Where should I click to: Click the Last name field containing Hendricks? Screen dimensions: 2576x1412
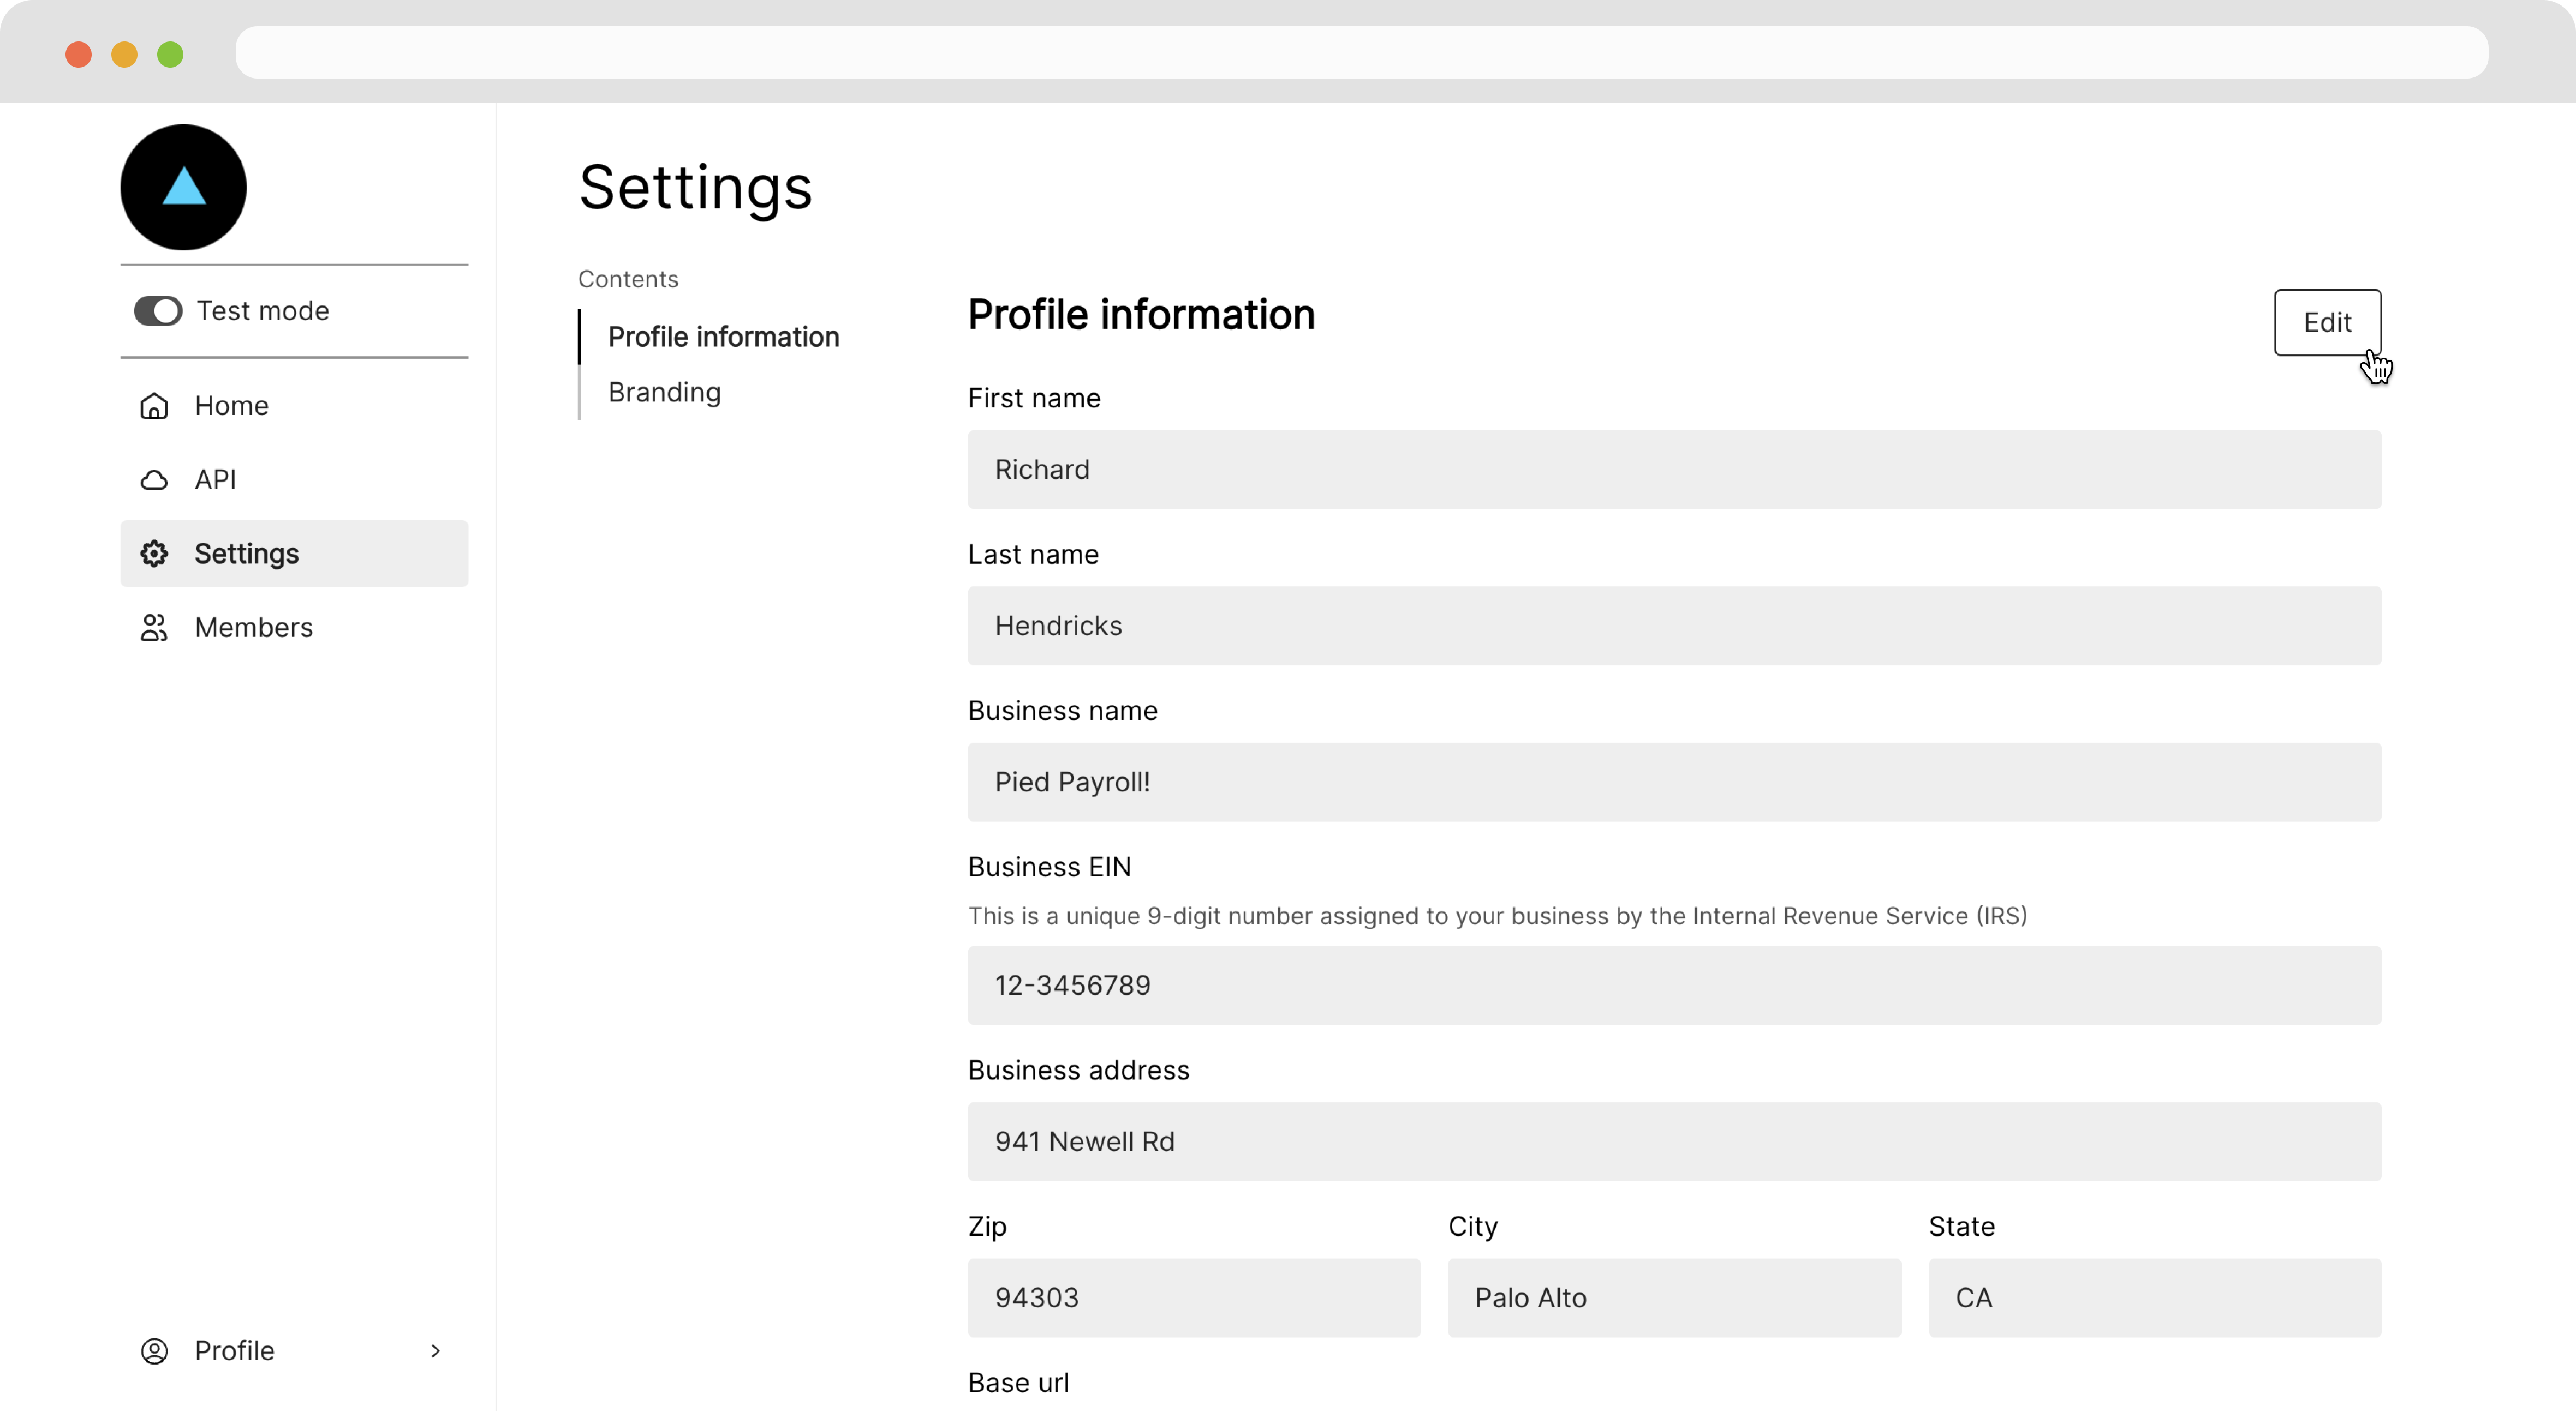coord(1674,626)
